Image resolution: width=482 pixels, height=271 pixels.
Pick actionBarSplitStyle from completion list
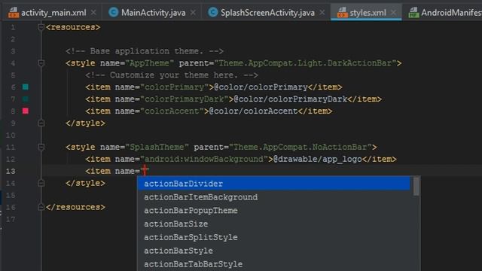coord(273,237)
